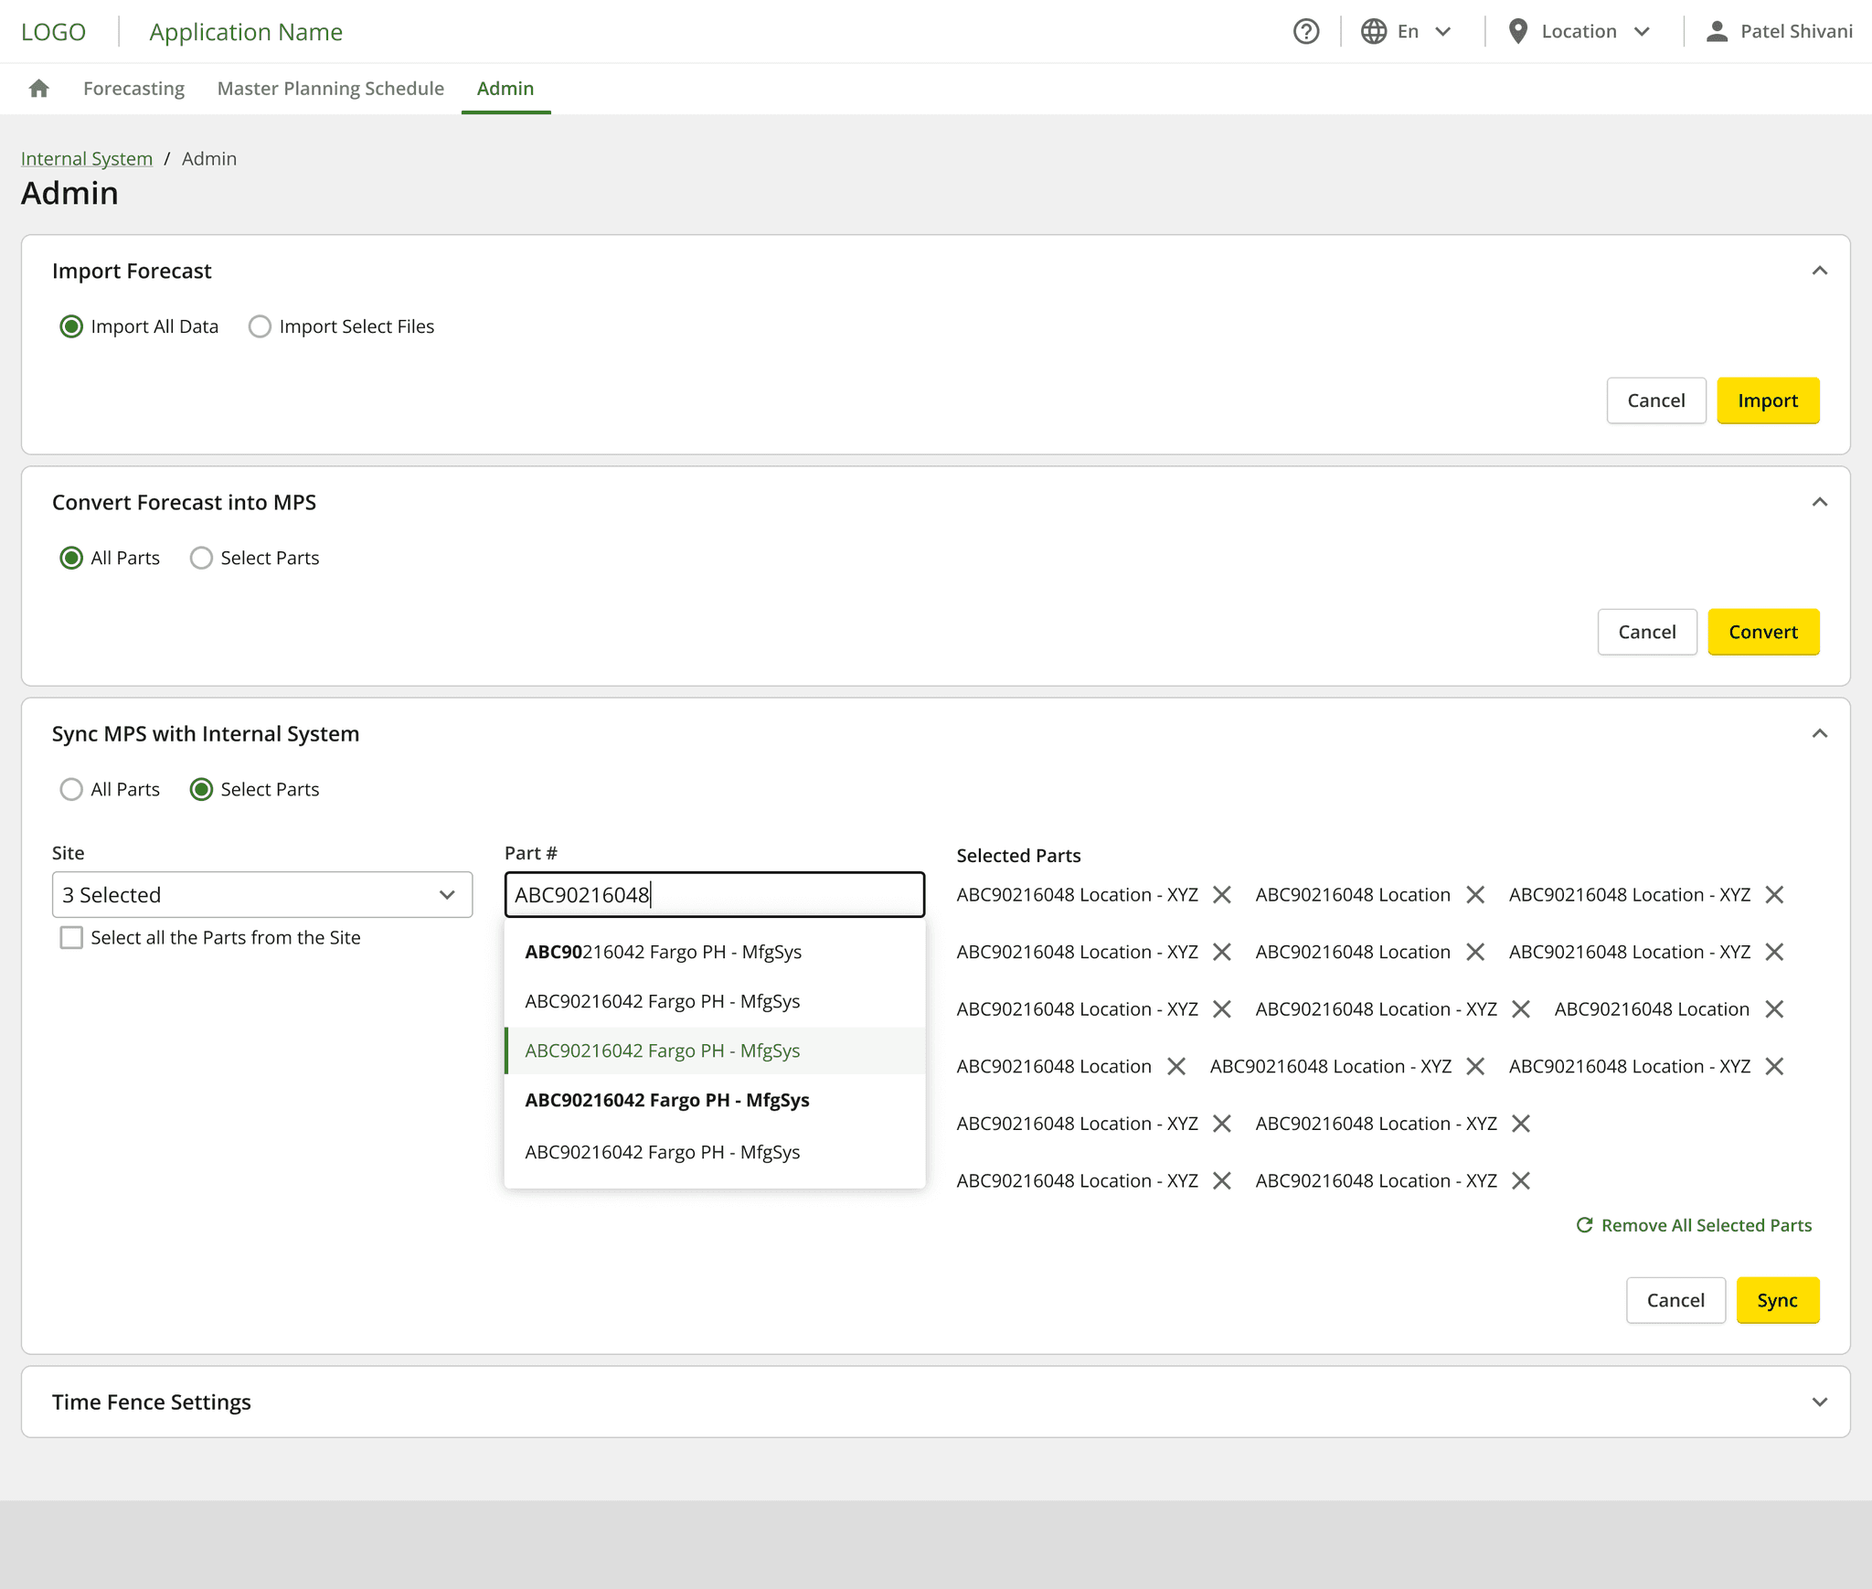Viewport: 1872px width, 1589px height.
Task: Click the location pin icon
Action: tap(1517, 32)
